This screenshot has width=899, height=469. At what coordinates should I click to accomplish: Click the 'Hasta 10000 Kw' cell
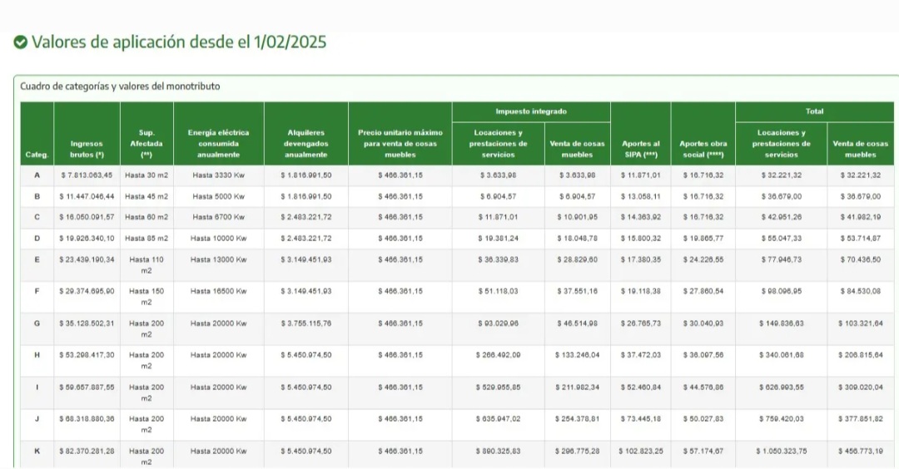[218, 238]
